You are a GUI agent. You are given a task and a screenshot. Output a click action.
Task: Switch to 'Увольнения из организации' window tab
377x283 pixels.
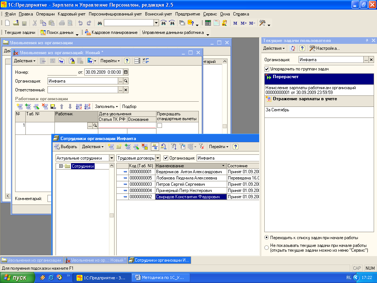coord(32,260)
